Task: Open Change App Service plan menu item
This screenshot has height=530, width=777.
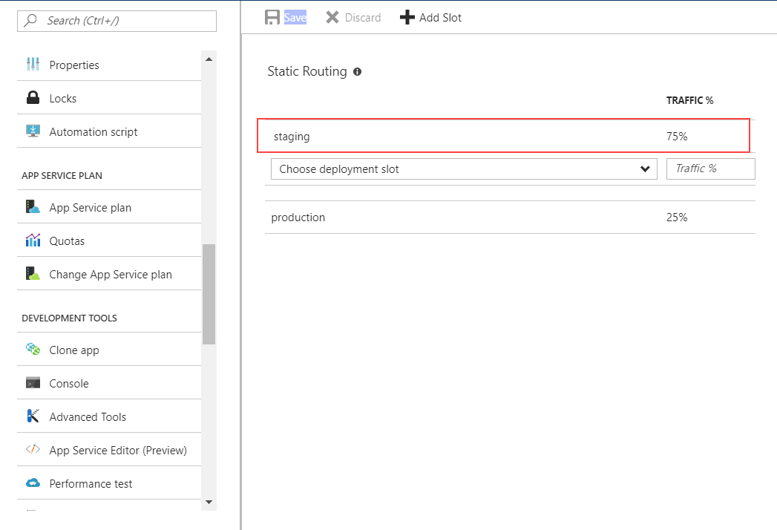Action: coord(110,274)
